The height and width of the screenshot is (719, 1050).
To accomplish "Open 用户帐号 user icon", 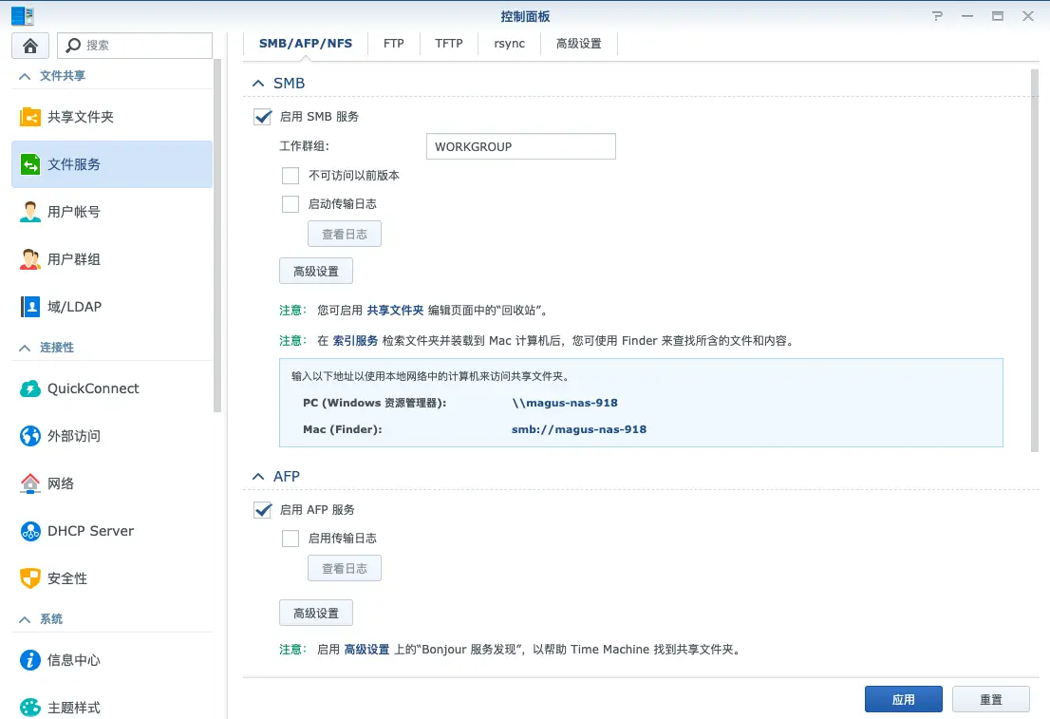I will [30, 212].
